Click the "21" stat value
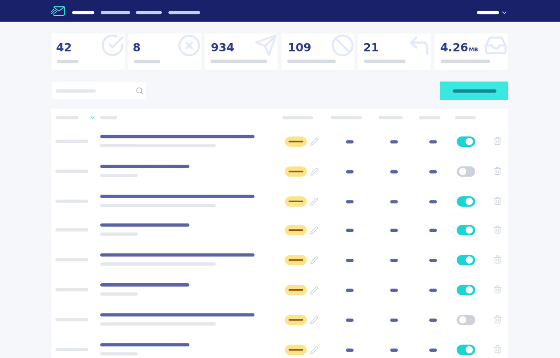560x358 pixels. click(x=371, y=47)
